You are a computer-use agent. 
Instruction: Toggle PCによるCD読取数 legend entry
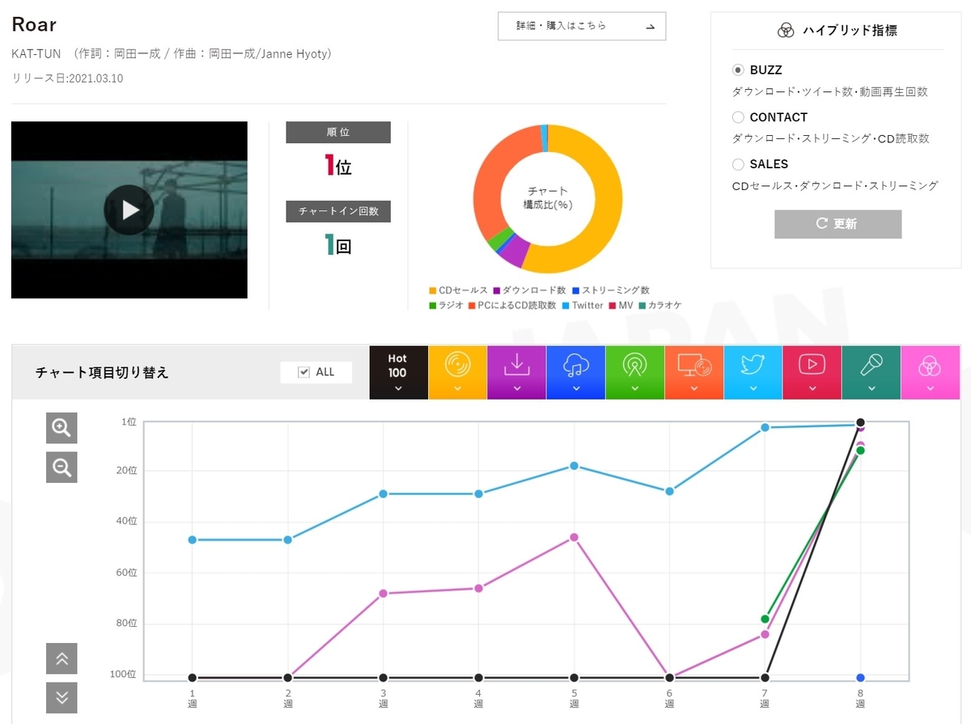coord(512,305)
